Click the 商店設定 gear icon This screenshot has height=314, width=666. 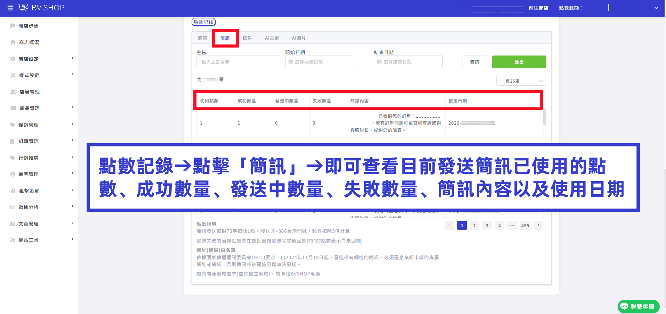[x=13, y=59]
